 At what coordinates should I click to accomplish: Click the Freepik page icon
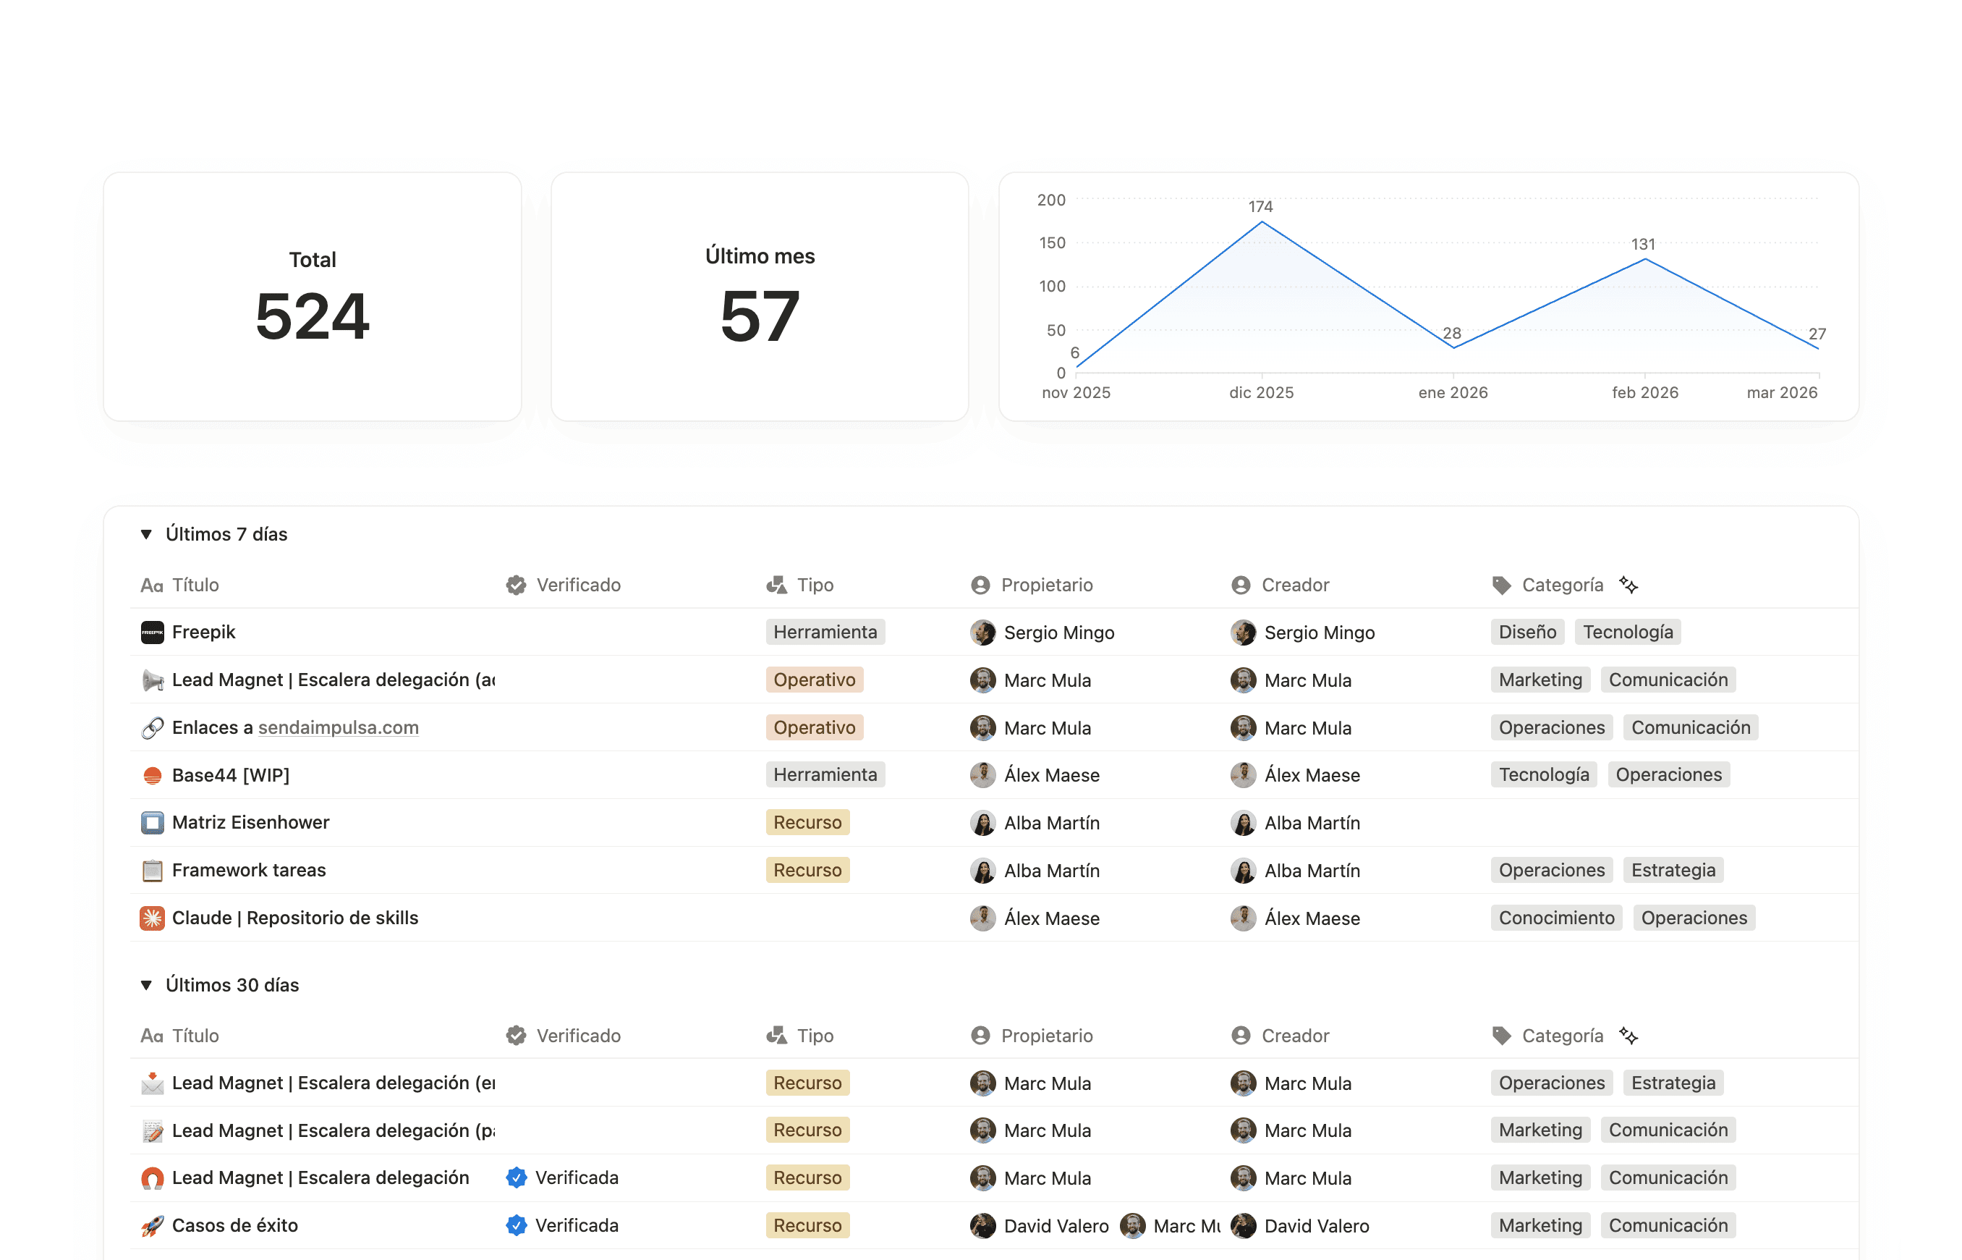[x=152, y=633]
